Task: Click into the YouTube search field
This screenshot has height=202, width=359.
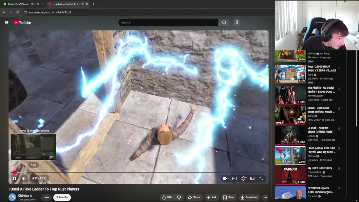Action: click(x=168, y=22)
